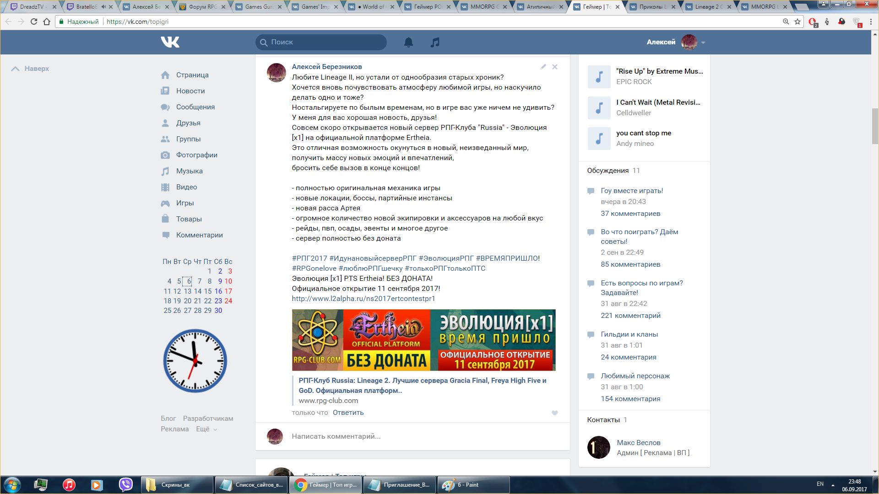The image size is (879, 494).
Task: Play you cant stop me track
Action: point(599,138)
